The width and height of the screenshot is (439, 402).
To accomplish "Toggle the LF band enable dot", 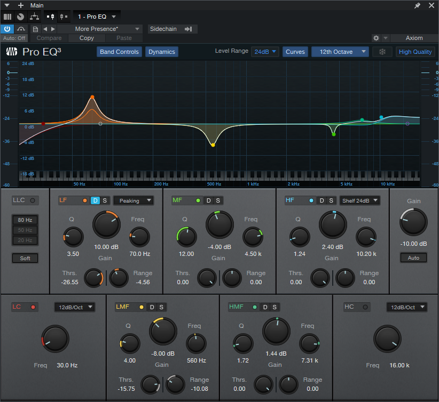I will (x=85, y=200).
